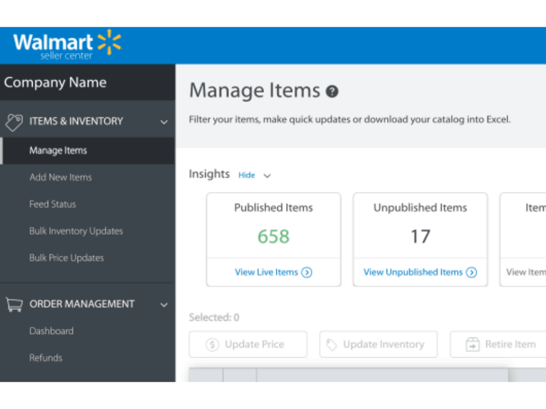Hide the Insights panel

[x=246, y=175]
